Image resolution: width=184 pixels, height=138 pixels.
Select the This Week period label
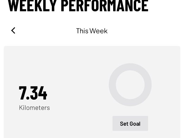(x=92, y=31)
